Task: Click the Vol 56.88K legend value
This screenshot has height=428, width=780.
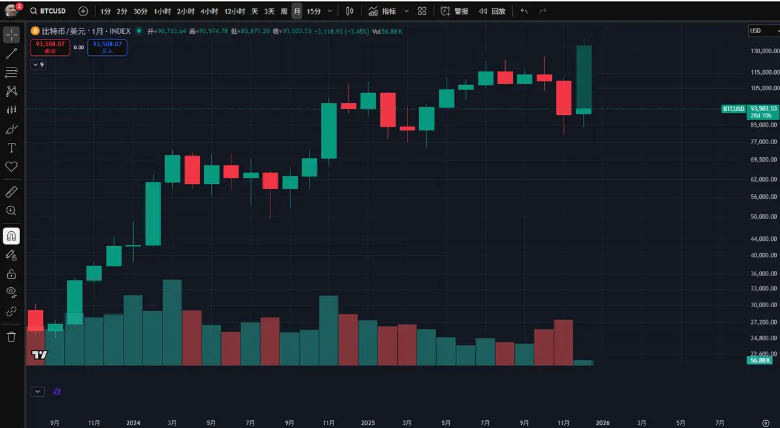Action: pos(387,31)
